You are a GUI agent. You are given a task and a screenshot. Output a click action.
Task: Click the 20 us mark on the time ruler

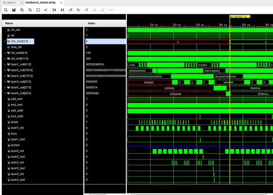click(177, 25)
